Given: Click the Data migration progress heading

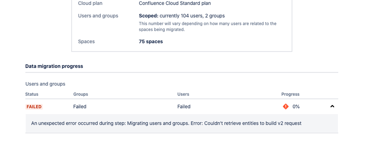Looking at the screenshot, I should (x=54, y=66).
